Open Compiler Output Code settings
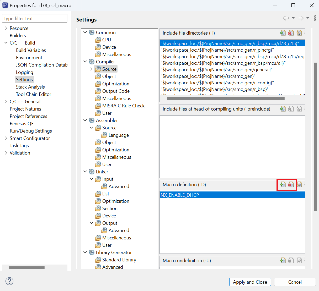Viewport: 319px width, 291px height. [116, 91]
